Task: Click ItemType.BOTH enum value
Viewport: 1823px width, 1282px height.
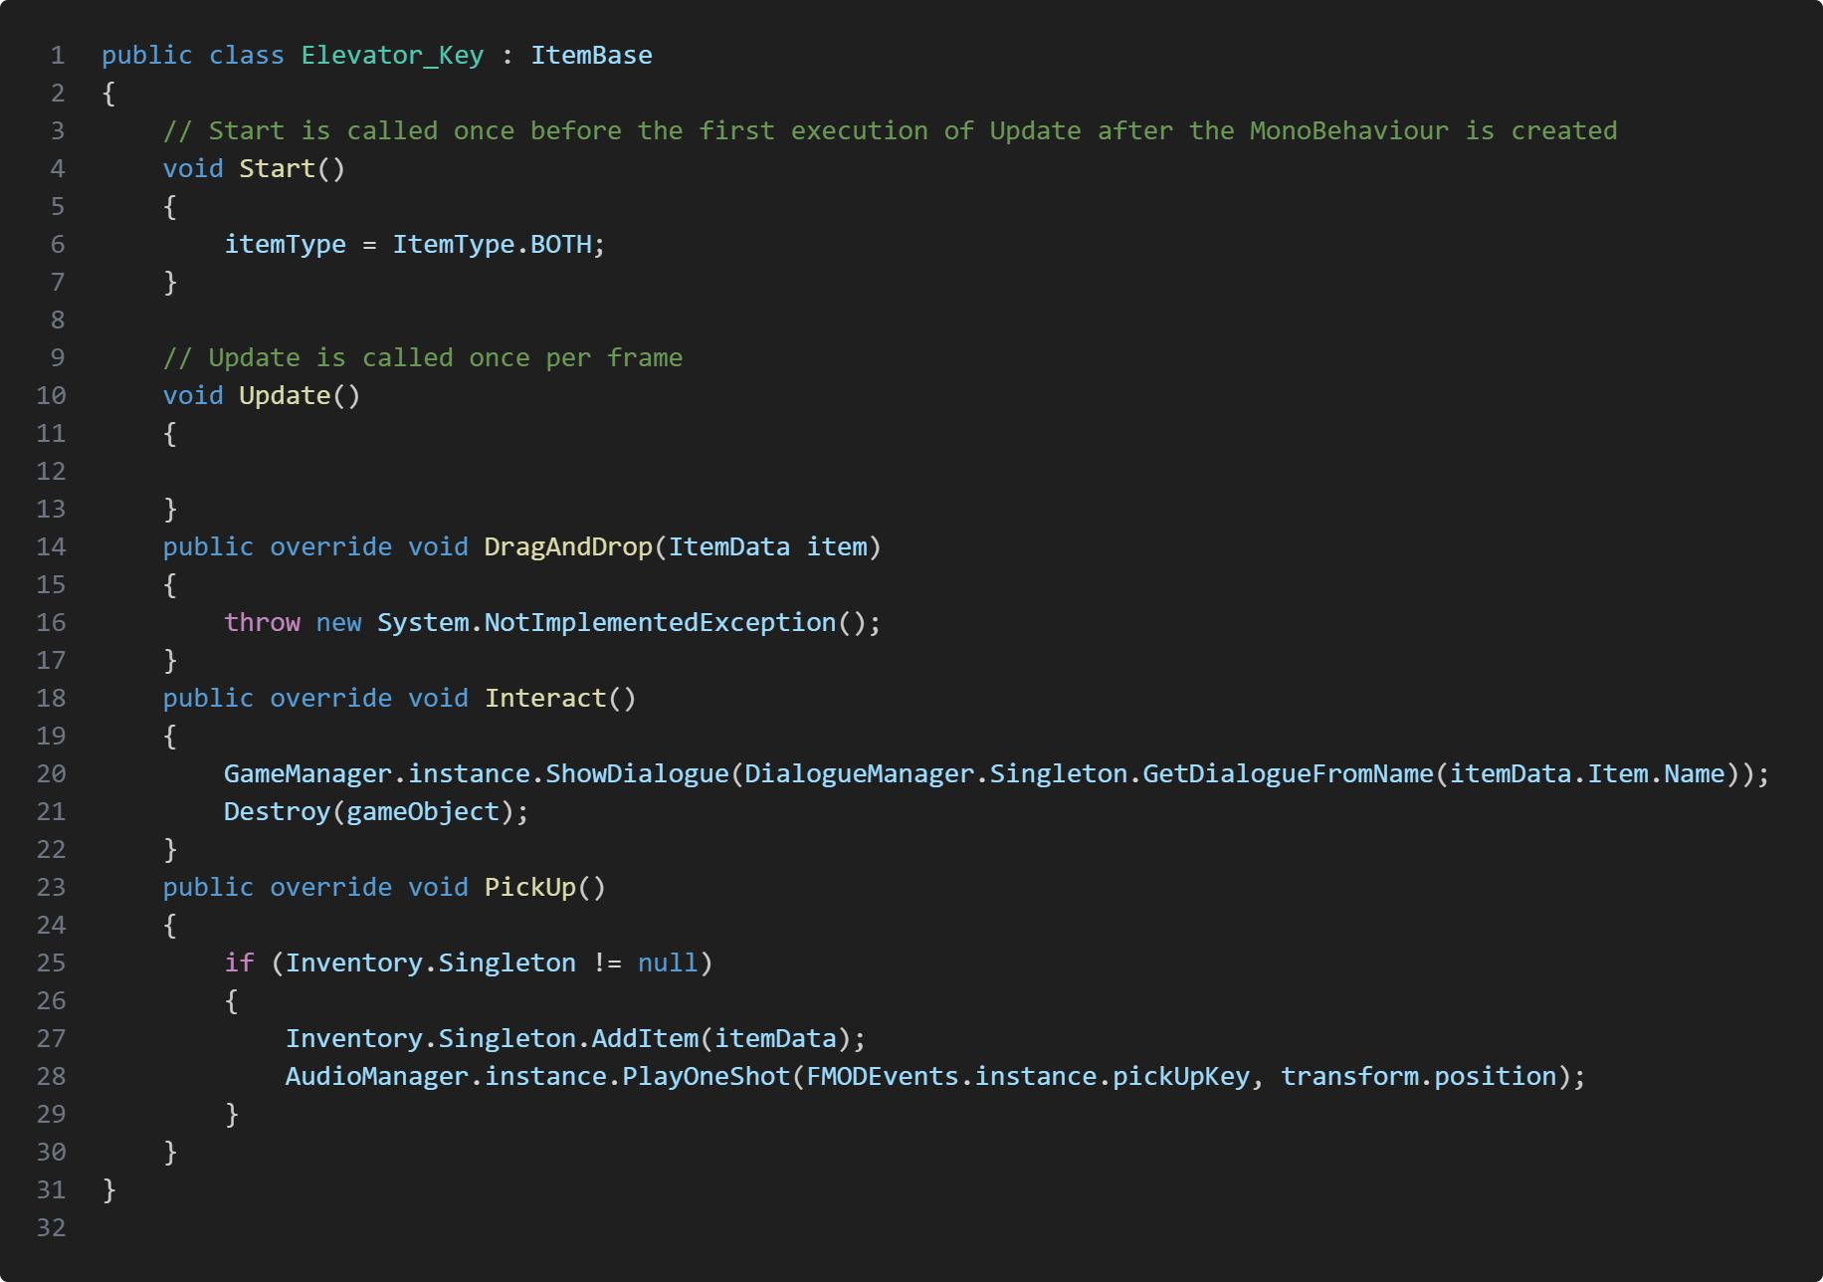Action: (560, 245)
